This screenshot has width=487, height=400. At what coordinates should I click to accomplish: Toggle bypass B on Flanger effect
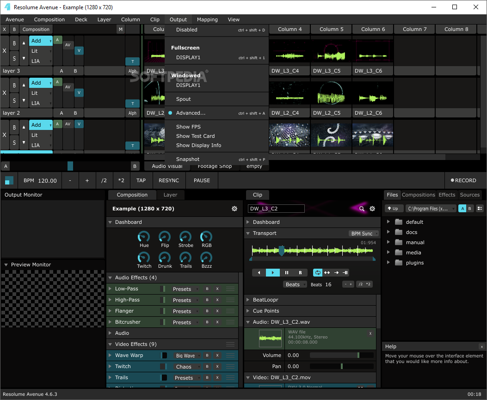207,311
